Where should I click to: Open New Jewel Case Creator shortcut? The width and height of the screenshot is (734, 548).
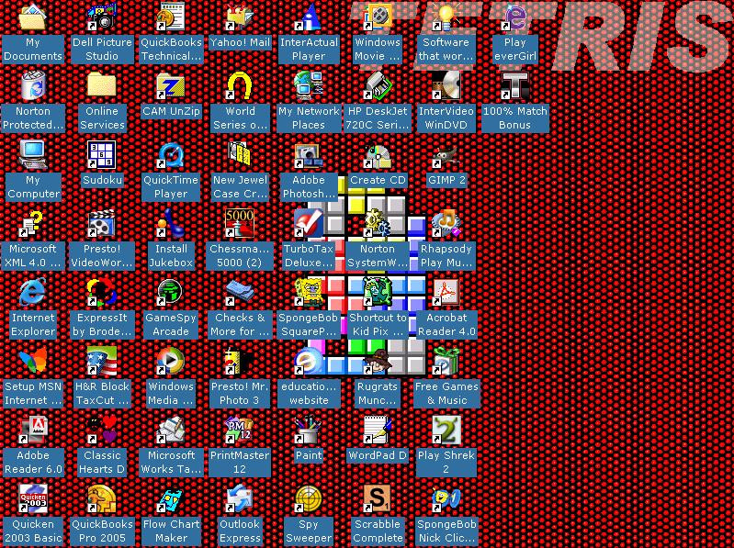click(240, 155)
